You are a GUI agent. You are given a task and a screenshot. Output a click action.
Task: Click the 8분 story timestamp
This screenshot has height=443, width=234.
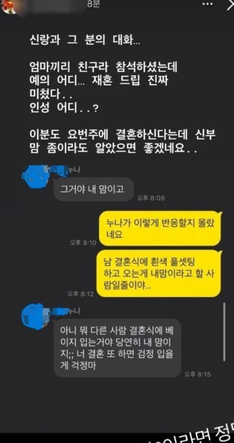(x=93, y=4)
